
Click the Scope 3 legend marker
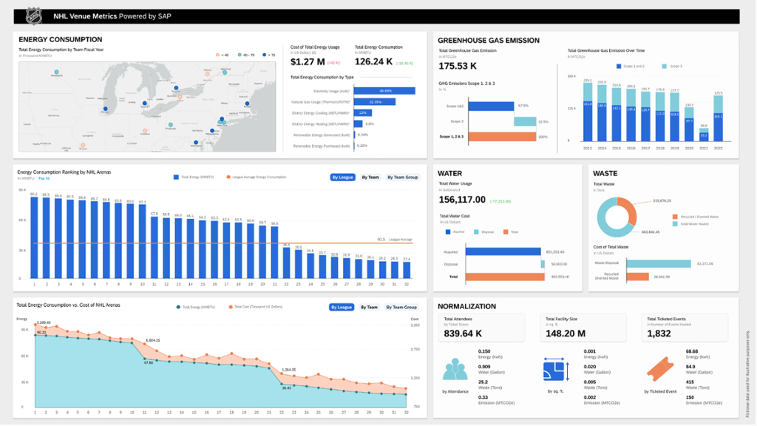[665, 66]
